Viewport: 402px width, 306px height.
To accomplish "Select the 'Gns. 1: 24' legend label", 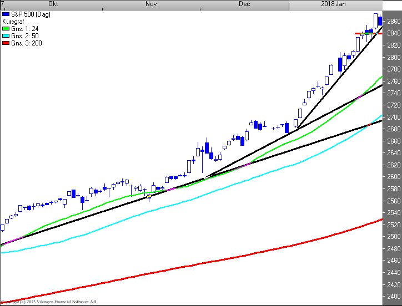I will click(24, 29).
